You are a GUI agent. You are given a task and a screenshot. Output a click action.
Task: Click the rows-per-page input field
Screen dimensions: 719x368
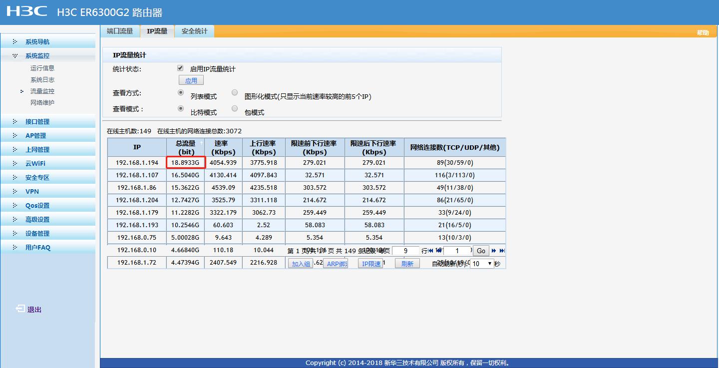tap(405, 251)
